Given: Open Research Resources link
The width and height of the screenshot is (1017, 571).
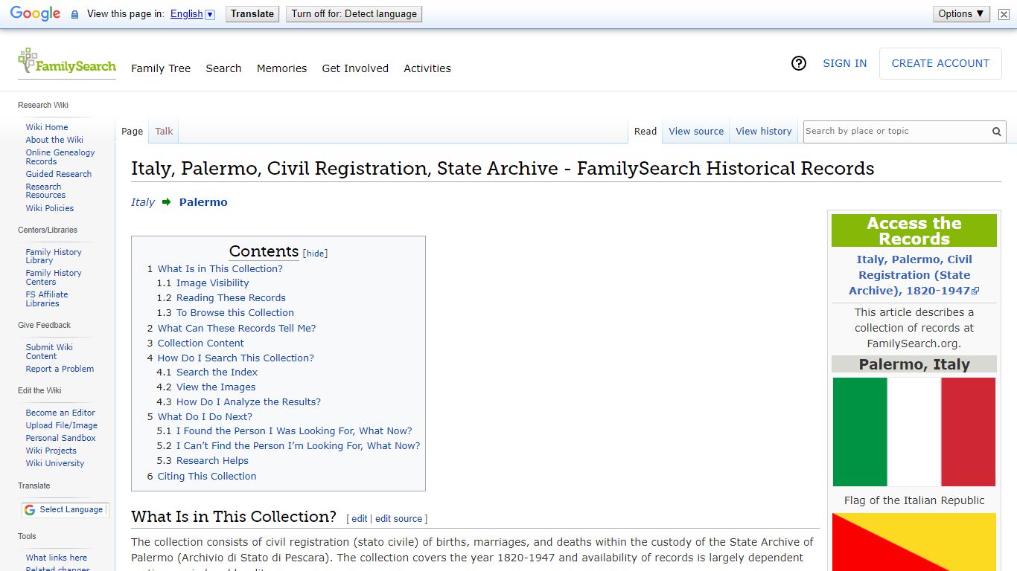Looking at the screenshot, I should (45, 191).
